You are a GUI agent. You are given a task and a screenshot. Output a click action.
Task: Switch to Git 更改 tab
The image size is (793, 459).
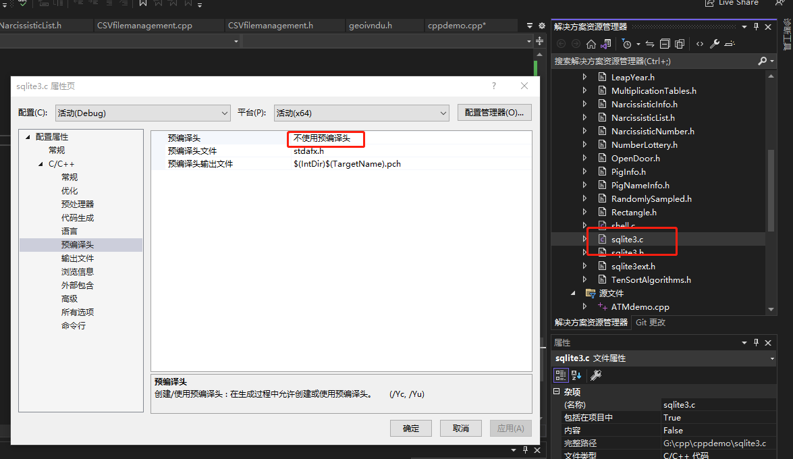point(651,323)
